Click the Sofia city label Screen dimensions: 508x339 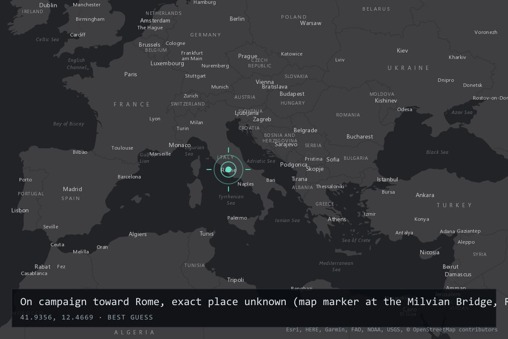[x=333, y=159]
